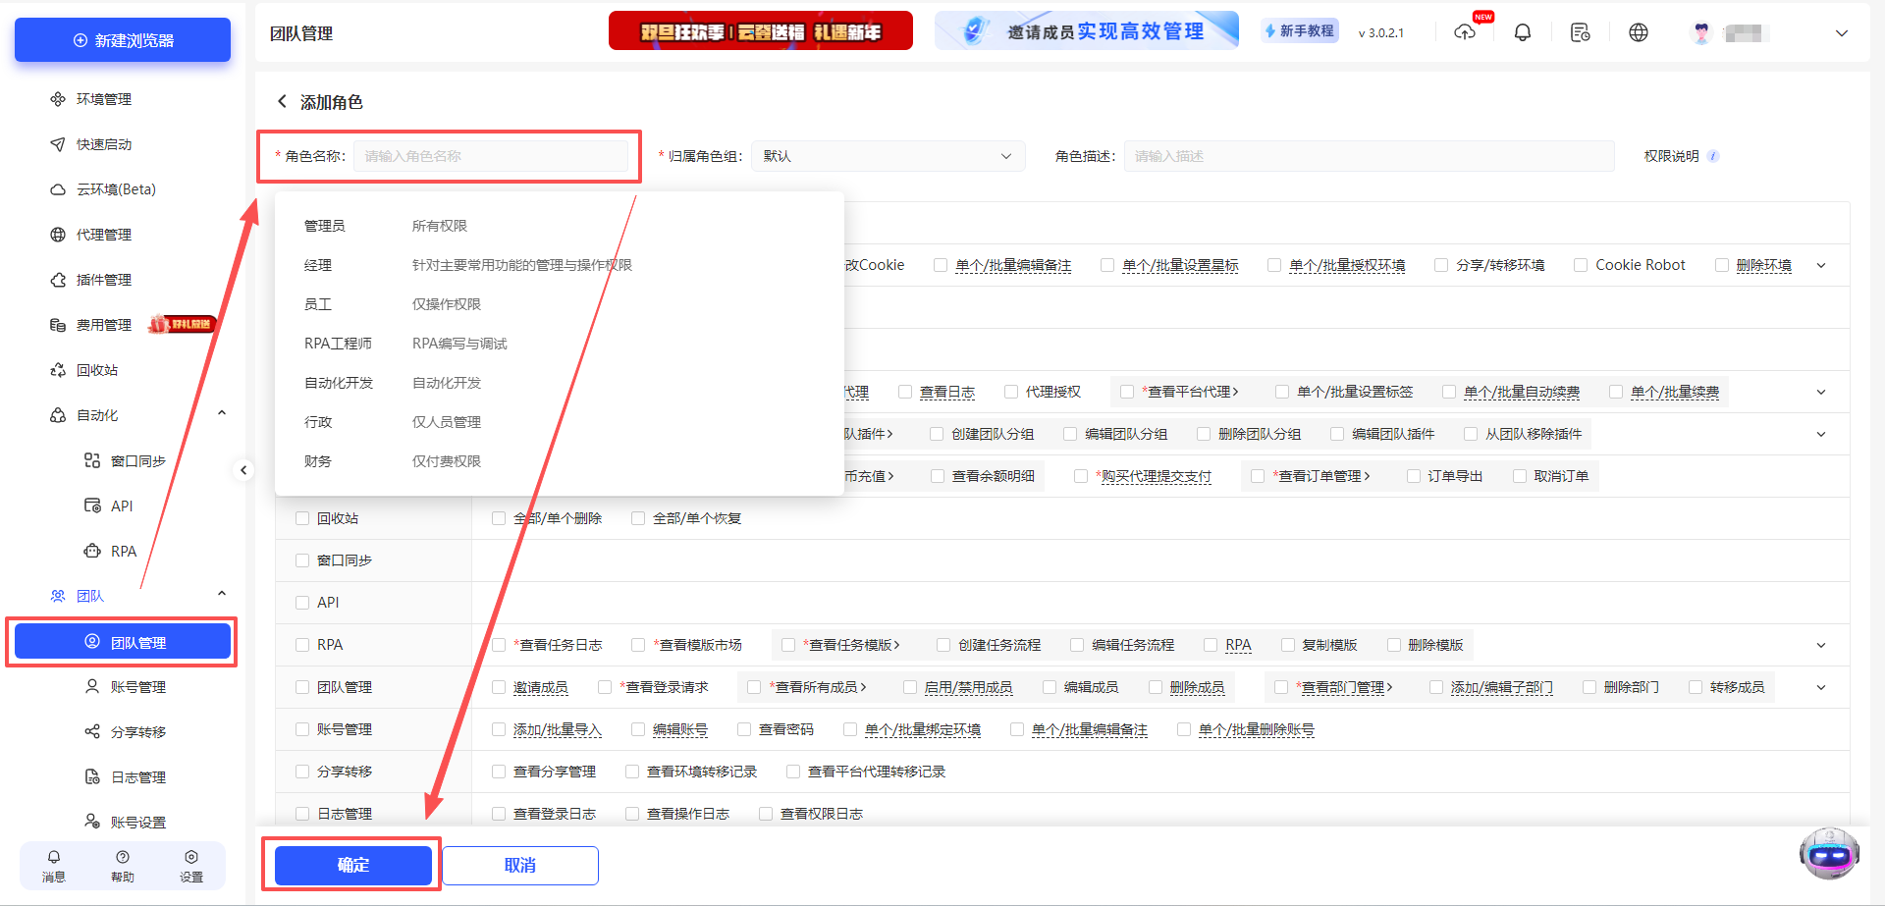点击确定按钮保存角色
1885x906 pixels.
tap(352, 865)
